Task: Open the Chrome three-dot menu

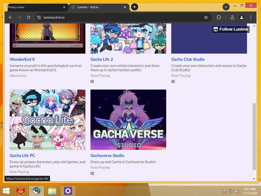Action: [x=251, y=17]
